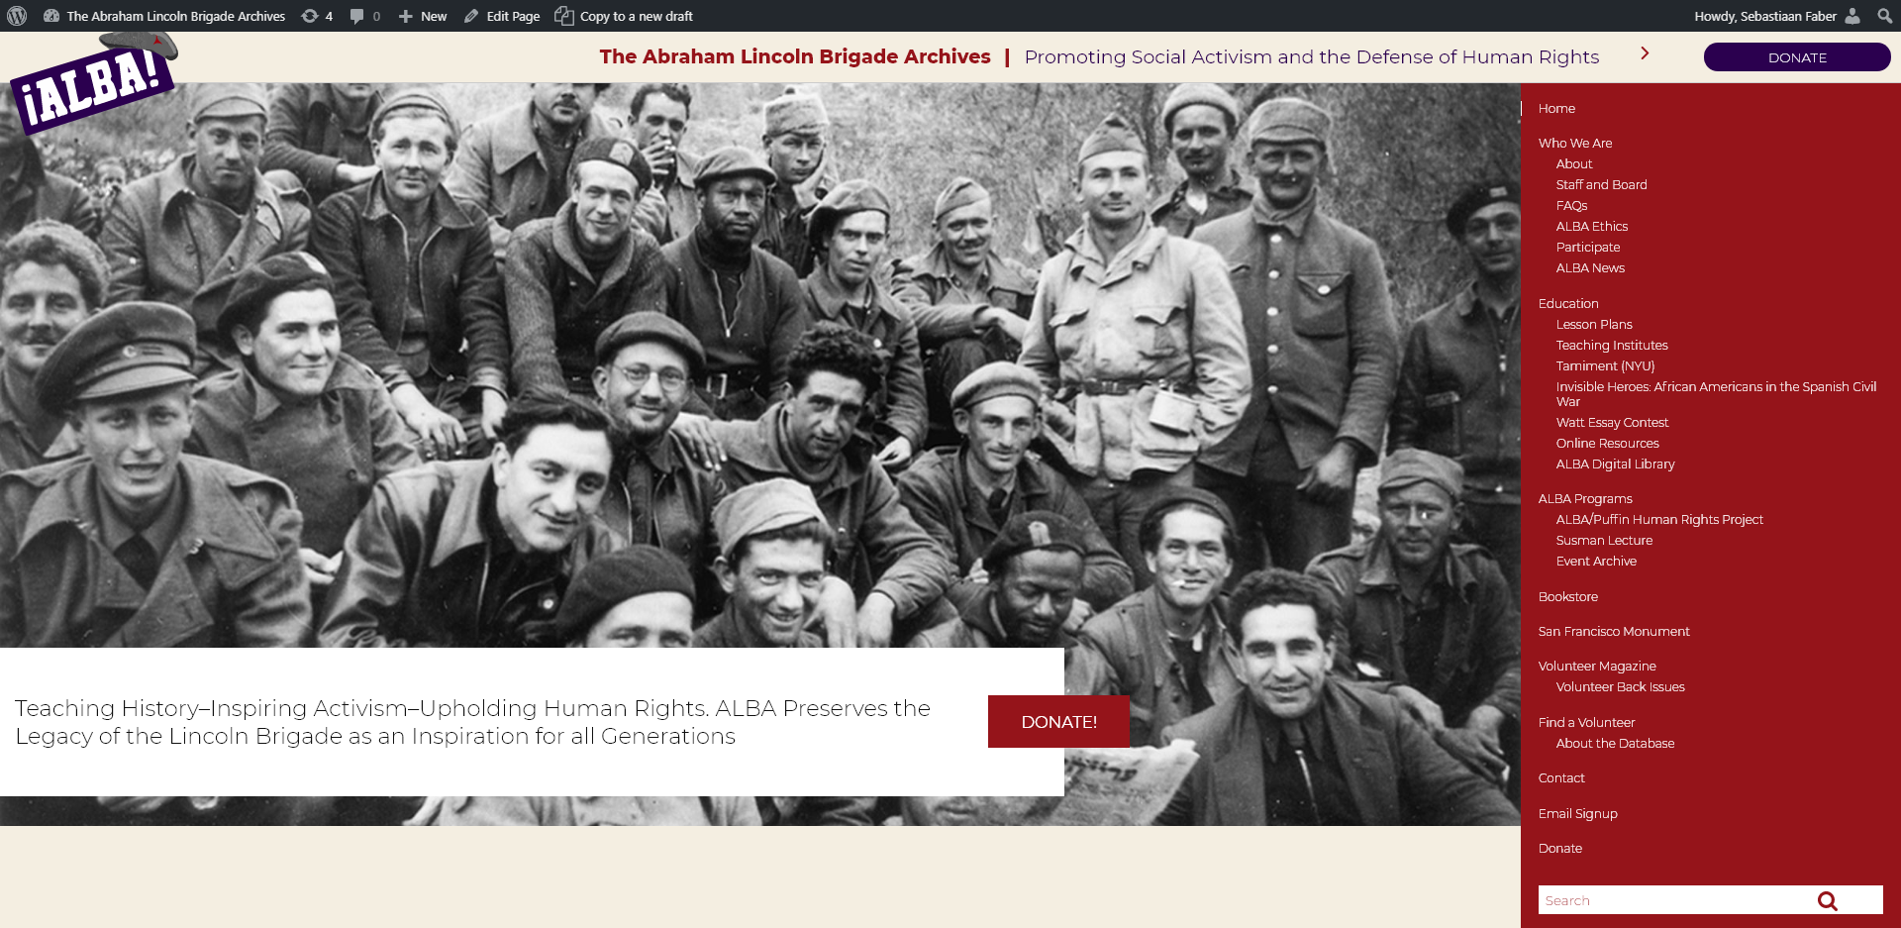Click The Abraham Lincoln Brigade Archives title
The image size is (1901, 928).
tap(795, 56)
